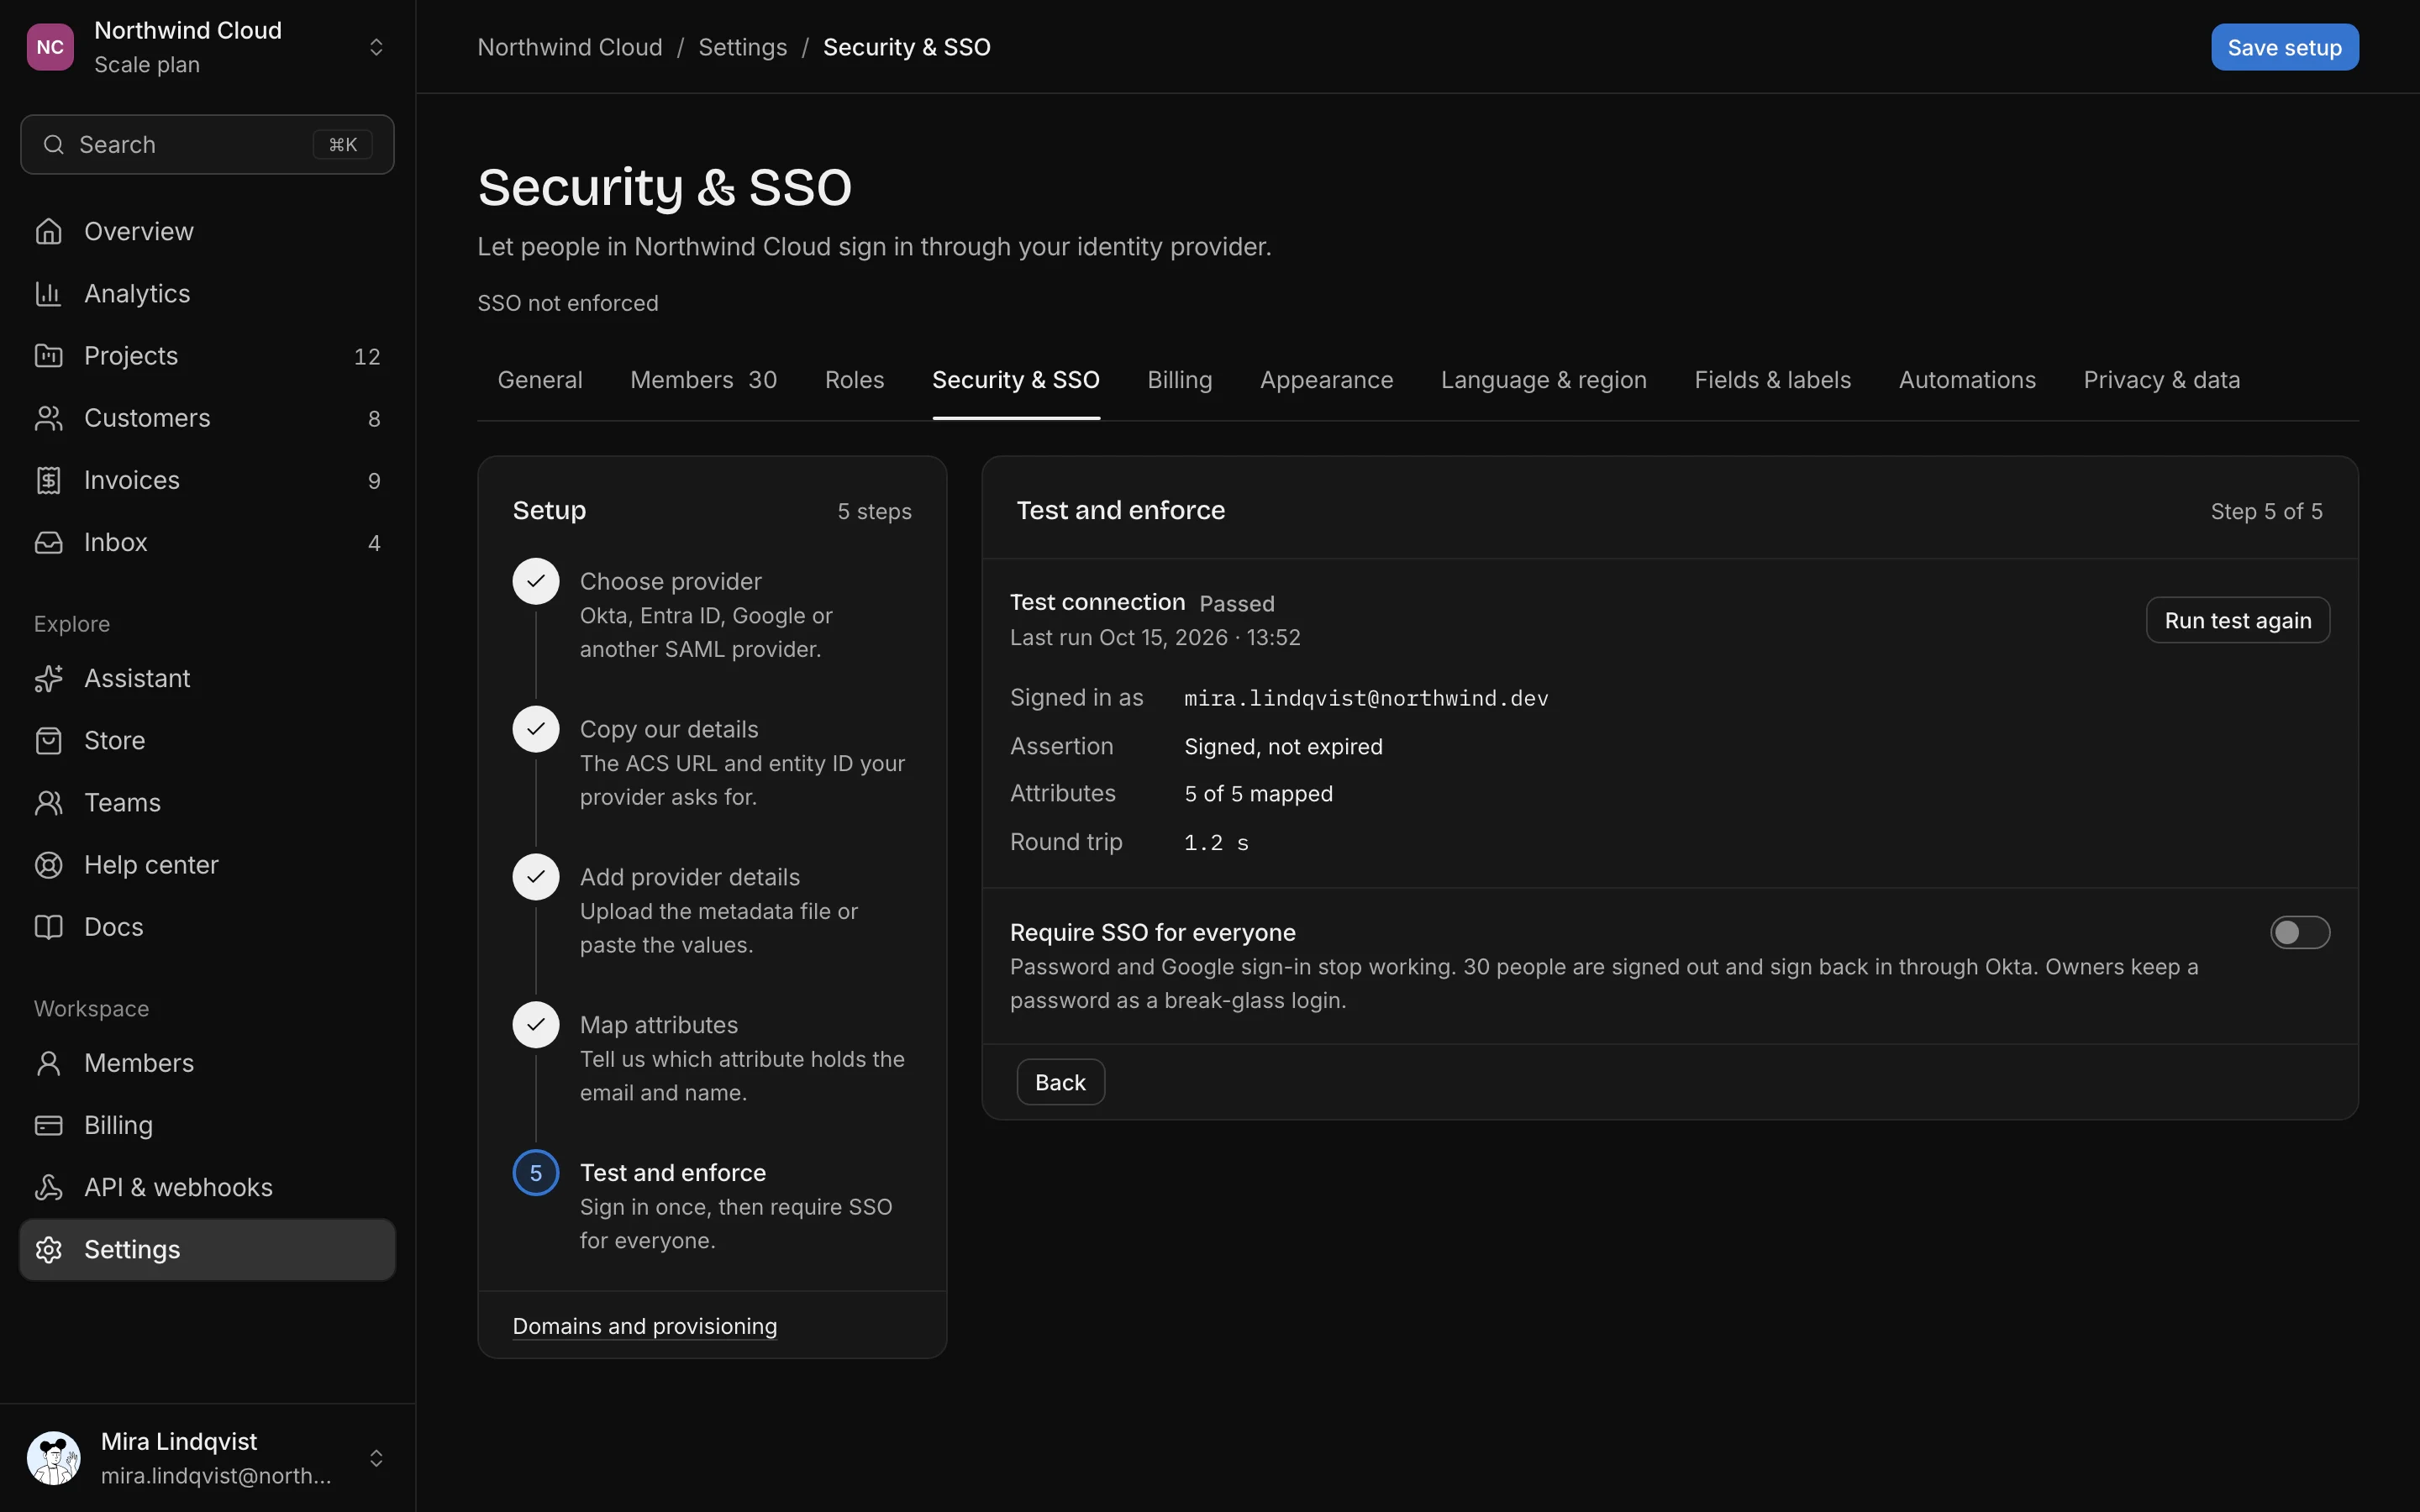Click the Teams group icon
The width and height of the screenshot is (2420, 1512).
[x=48, y=802]
